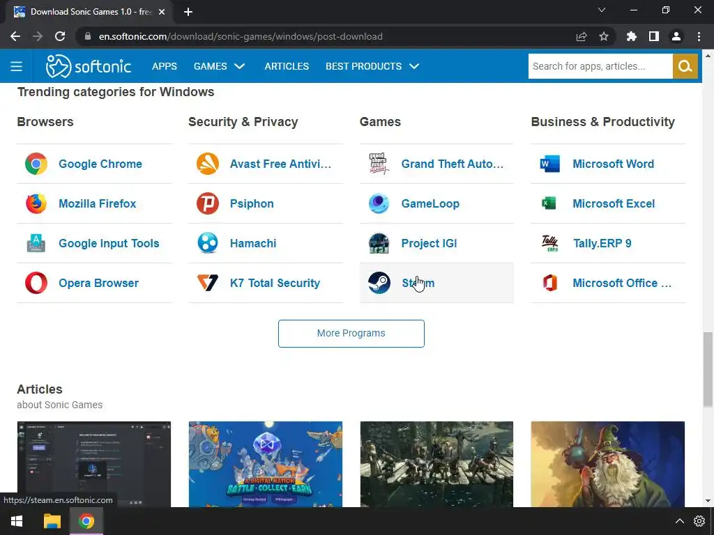Expand the GAMES dropdown chevron
This screenshot has height=535, width=714.
tap(240, 66)
